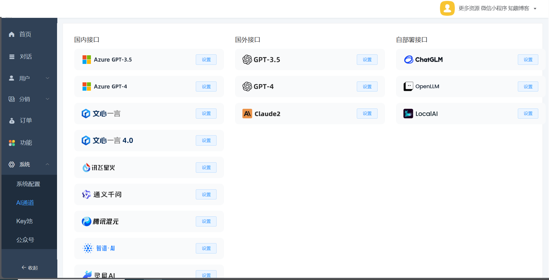The width and height of the screenshot is (549, 280).
Task: Click the Azure GPT-4 Microsoft logo
Action: click(87, 86)
